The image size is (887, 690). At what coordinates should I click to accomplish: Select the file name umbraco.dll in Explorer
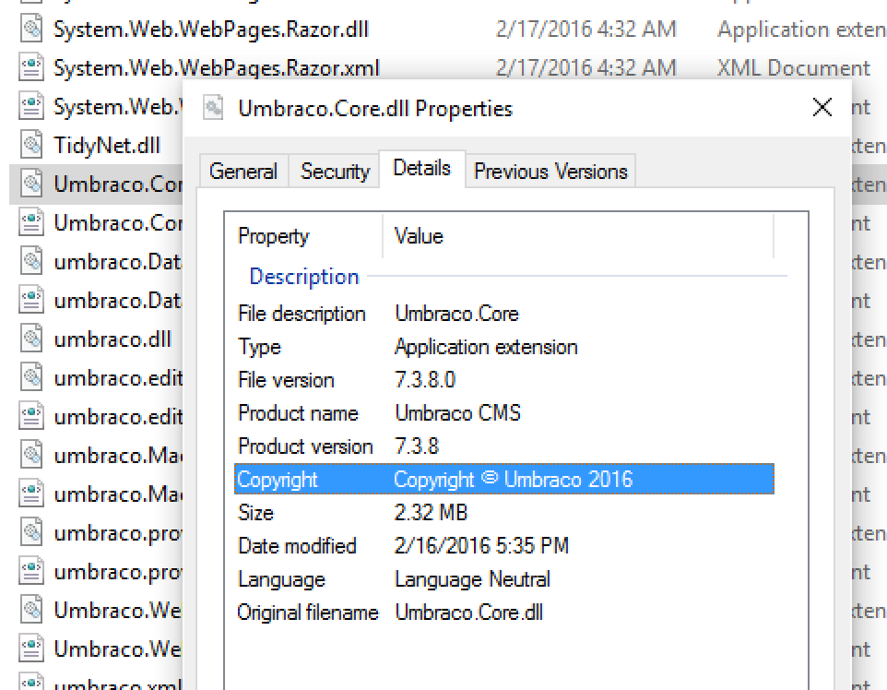point(112,339)
